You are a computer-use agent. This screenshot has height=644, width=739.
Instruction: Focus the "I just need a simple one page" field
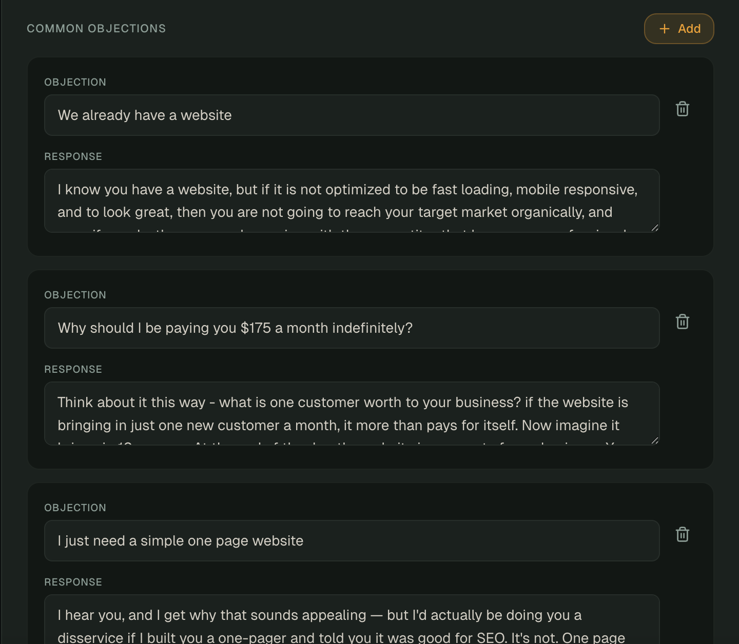(x=352, y=541)
